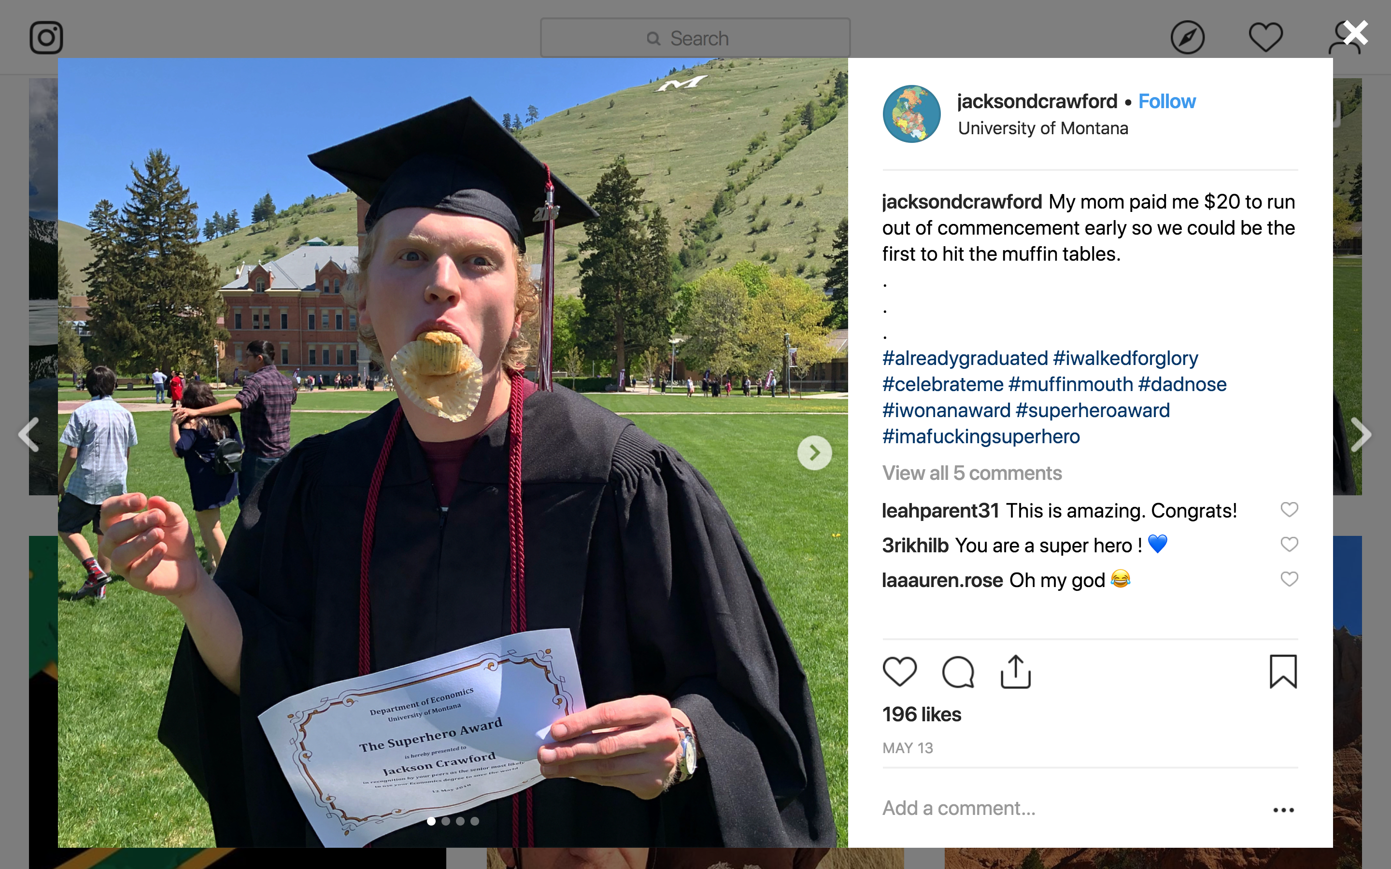The image size is (1391, 869).
Task: Go to the previous post arrow
Action: 29,434
